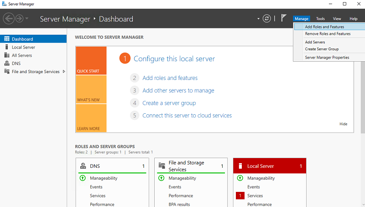
Task: Select the QUICK START tile
Action: 91,60
